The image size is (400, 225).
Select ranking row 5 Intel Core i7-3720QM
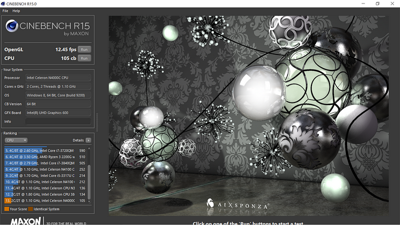[x=45, y=150]
